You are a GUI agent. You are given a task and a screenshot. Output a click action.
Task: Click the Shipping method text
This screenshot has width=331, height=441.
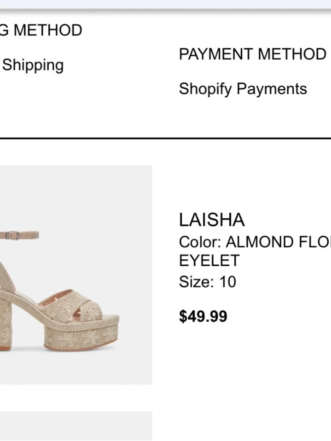(32, 65)
